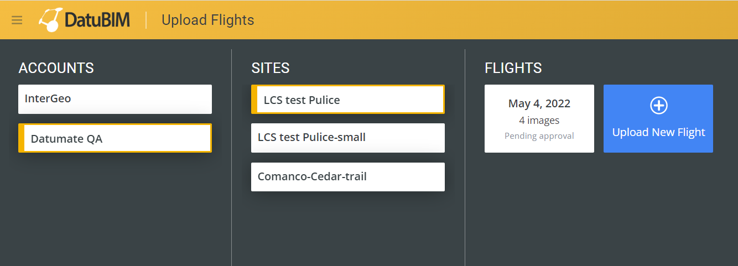Image resolution: width=738 pixels, height=266 pixels.
Task: Choose the LCS test Pulice-small site
Action: point(348,138)
